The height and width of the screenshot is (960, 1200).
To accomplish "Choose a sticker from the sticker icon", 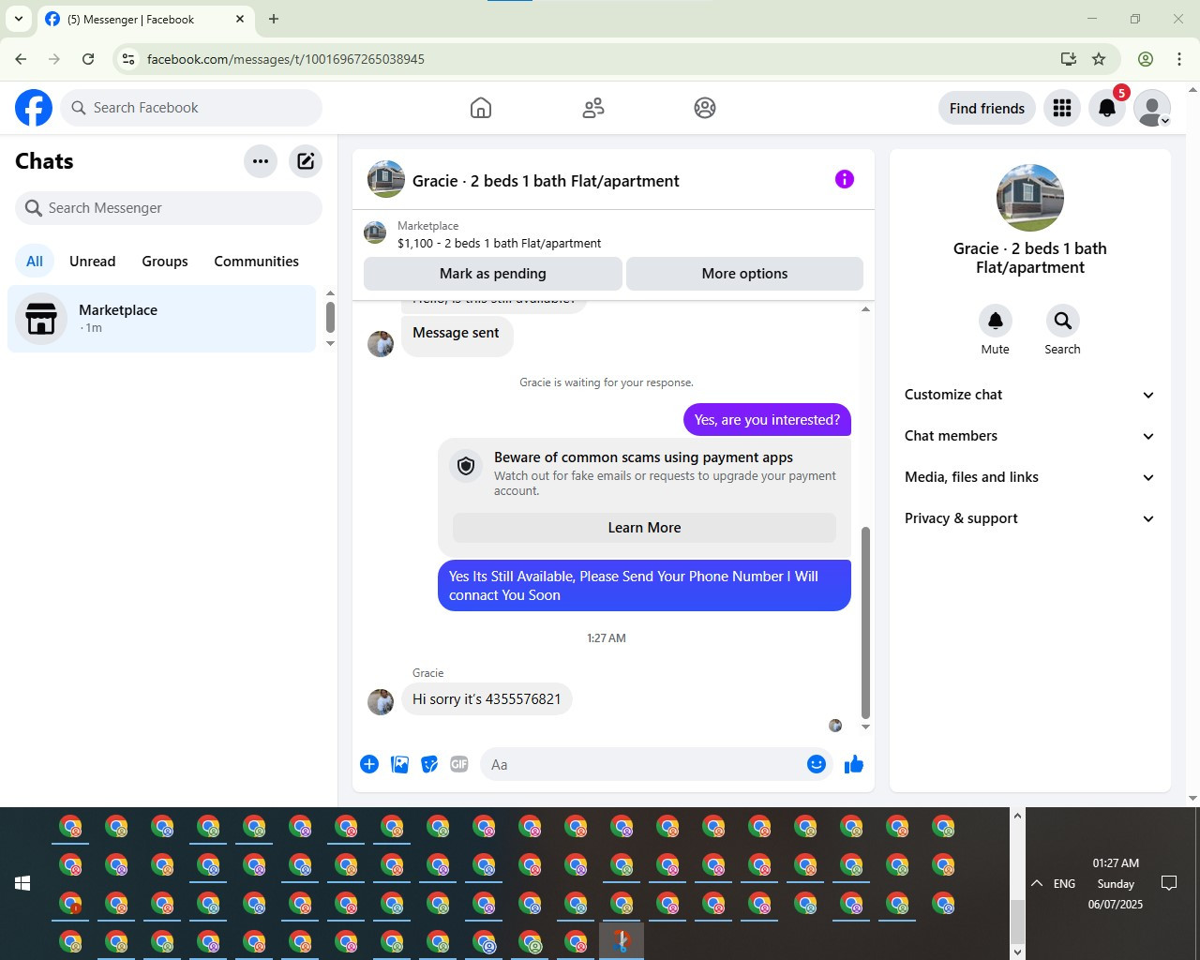I will (x=429, y=764).
